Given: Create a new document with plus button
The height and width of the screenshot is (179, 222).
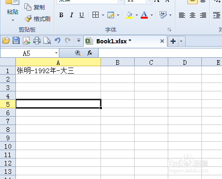Looking at the screenshot, I should tap(173, 41).
